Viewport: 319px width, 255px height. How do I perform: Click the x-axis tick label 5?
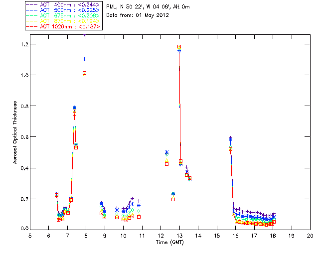click(x=30, y=236)
